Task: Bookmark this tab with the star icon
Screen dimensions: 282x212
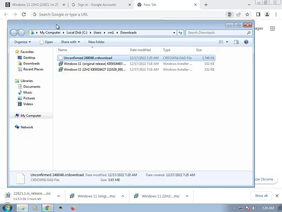Action: click(x=247, y=14)
